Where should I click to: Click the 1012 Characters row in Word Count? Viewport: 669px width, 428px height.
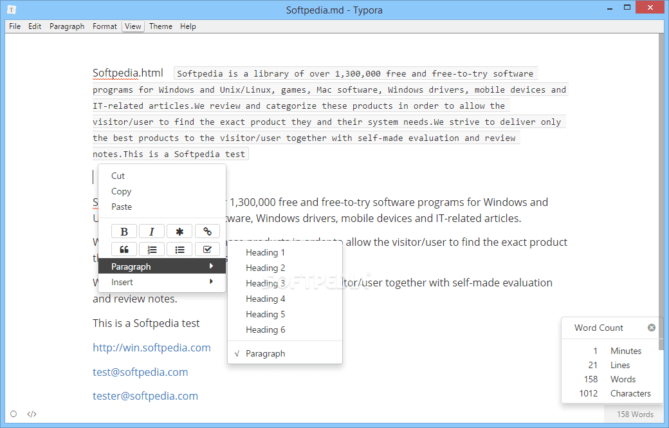coord(612,393)
